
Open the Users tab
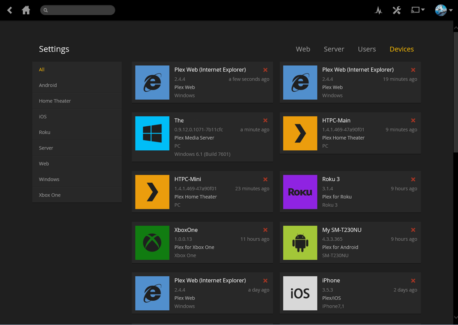(x=367, y=49)
